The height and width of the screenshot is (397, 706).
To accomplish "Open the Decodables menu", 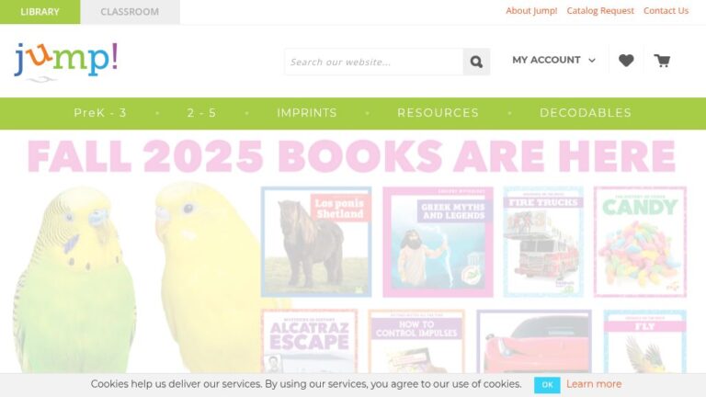I will pos(586,113).
